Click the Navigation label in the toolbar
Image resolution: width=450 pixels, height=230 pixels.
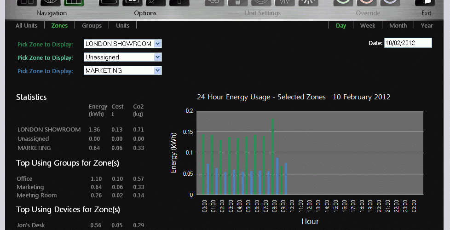[x=52, y=13]
